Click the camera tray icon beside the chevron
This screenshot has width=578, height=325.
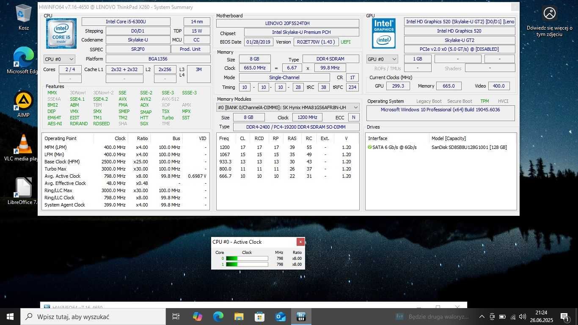492,317
